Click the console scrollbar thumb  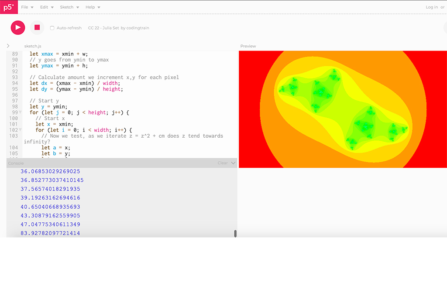click(x=235, y=234)
